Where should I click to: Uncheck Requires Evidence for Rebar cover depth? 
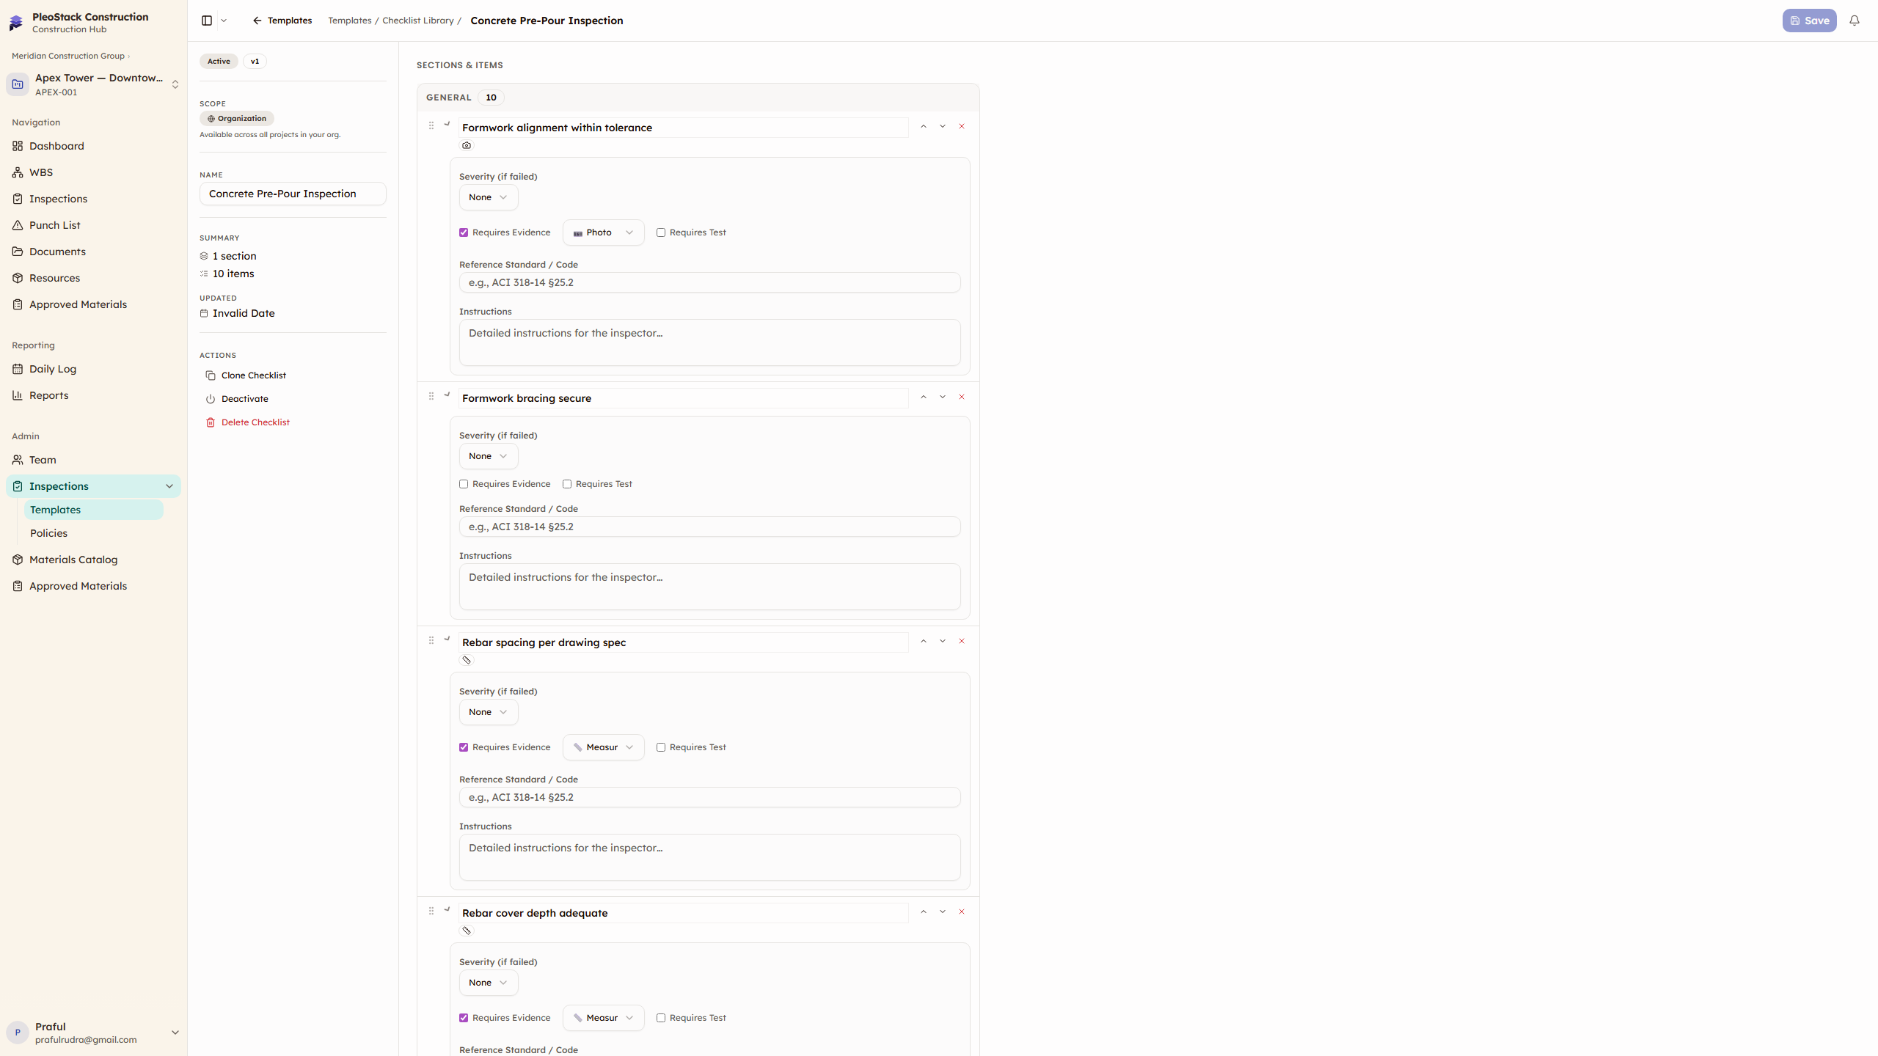(x=464, y=1018)
